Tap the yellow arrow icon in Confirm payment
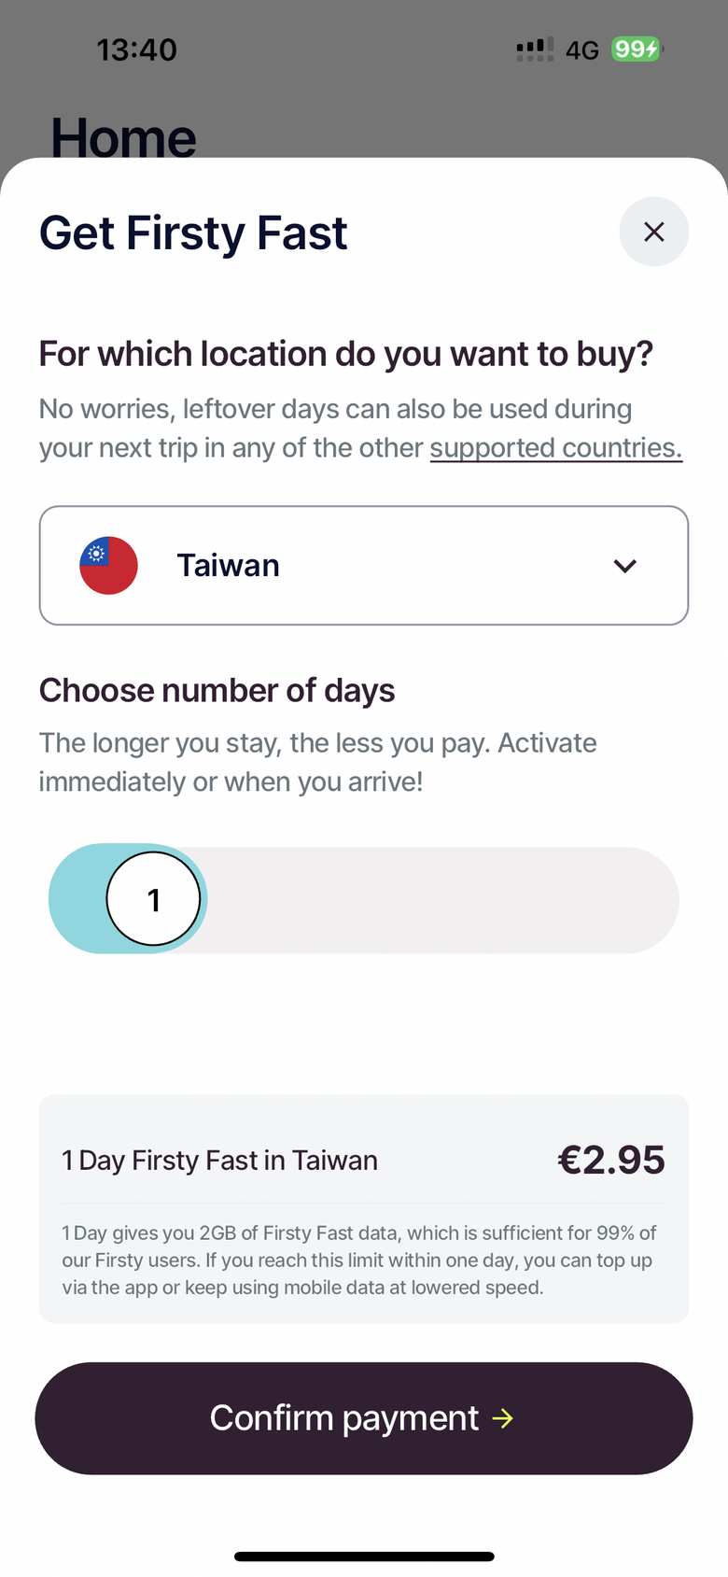728x1577 pixels. 503,1419
